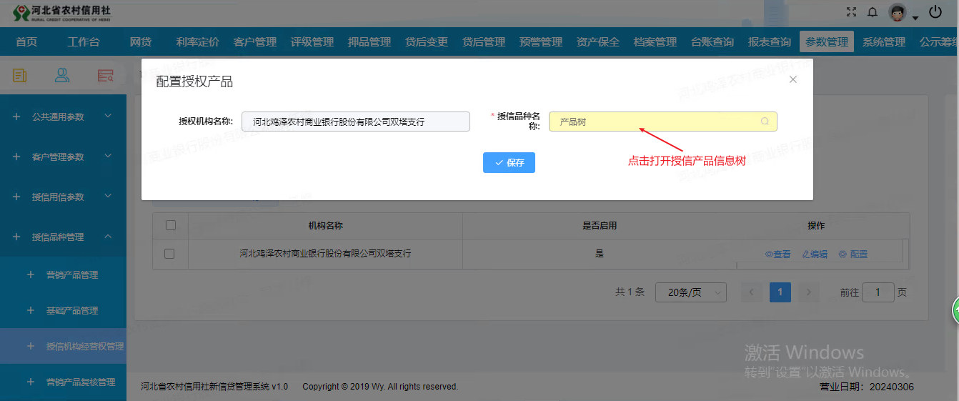The width and height of the screenshot is (959, 401).
Task: Open 系统管理 menu
Action: [884, 41]
